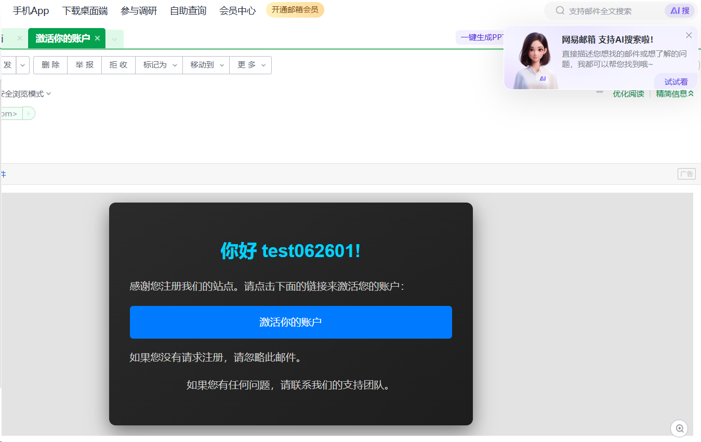Viewport: 701px width, 442px height.
Task: Click the 优化阅读 link
Action: point(628,93)
